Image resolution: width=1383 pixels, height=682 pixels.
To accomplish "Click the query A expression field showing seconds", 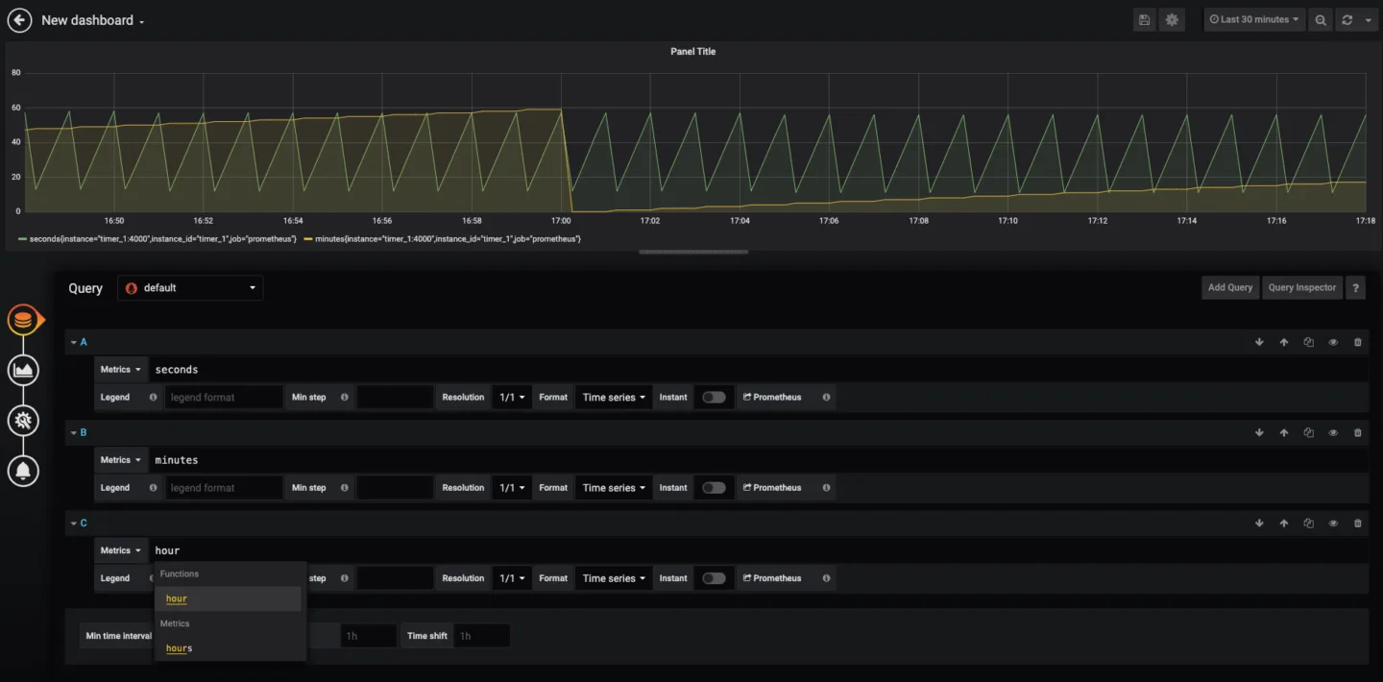I will [x=759, y=370].
